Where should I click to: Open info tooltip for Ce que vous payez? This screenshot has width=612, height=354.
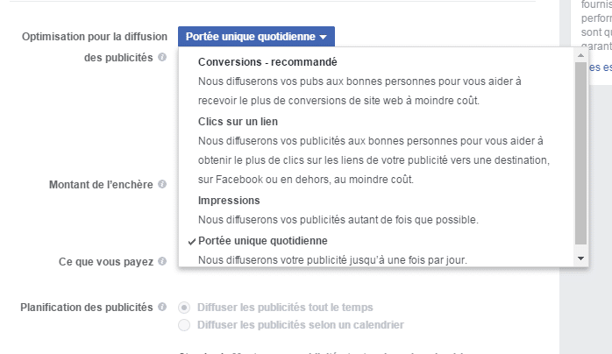coord(162,262)
